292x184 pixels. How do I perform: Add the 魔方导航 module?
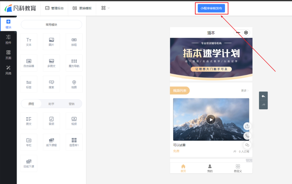tap(74, 63)
